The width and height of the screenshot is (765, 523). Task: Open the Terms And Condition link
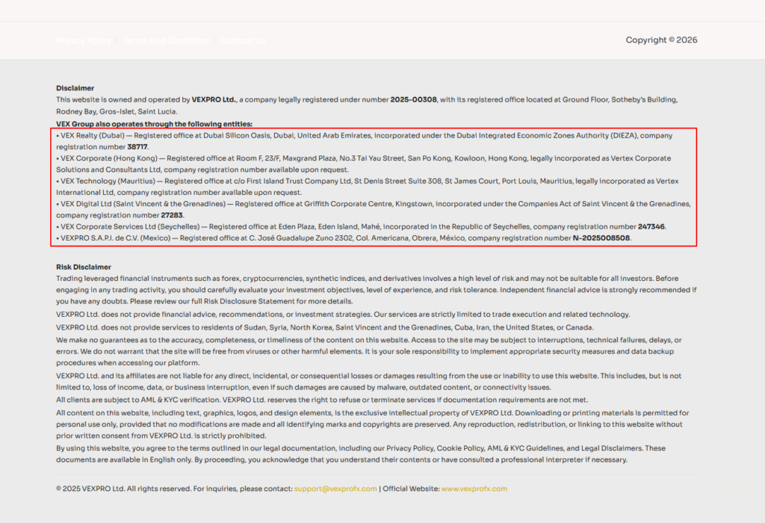click(166, 40)
